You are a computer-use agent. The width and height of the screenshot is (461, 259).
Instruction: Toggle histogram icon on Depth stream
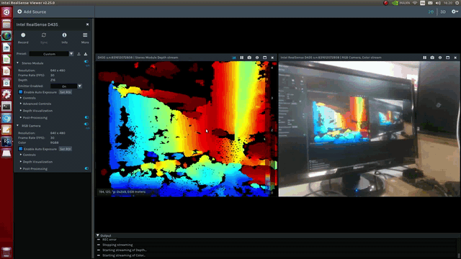click(x=234, y=58)
